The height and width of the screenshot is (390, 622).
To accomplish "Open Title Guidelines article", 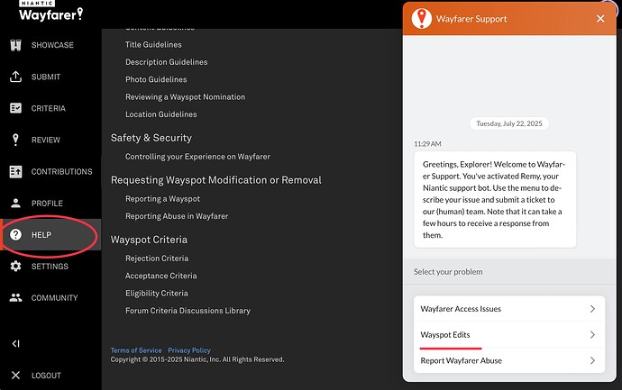I will pyautogui.click(x=153, y=45).
